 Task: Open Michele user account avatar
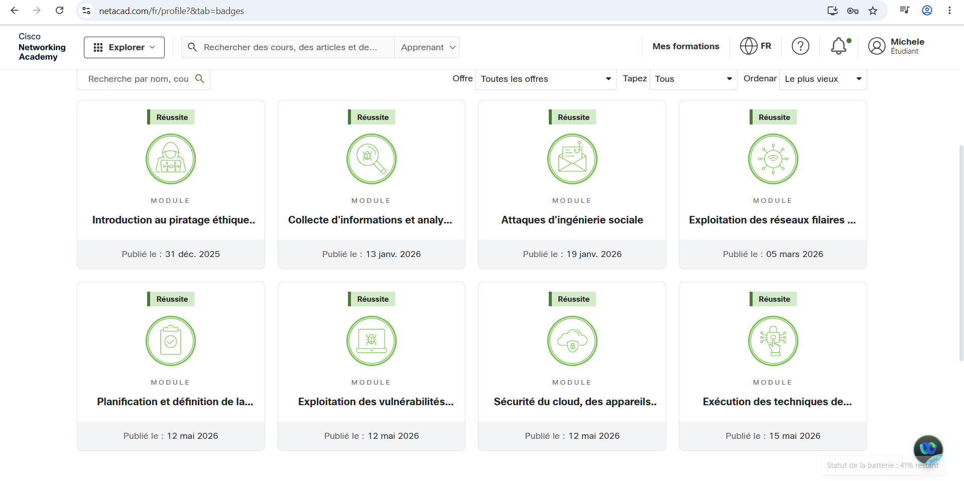877,46
